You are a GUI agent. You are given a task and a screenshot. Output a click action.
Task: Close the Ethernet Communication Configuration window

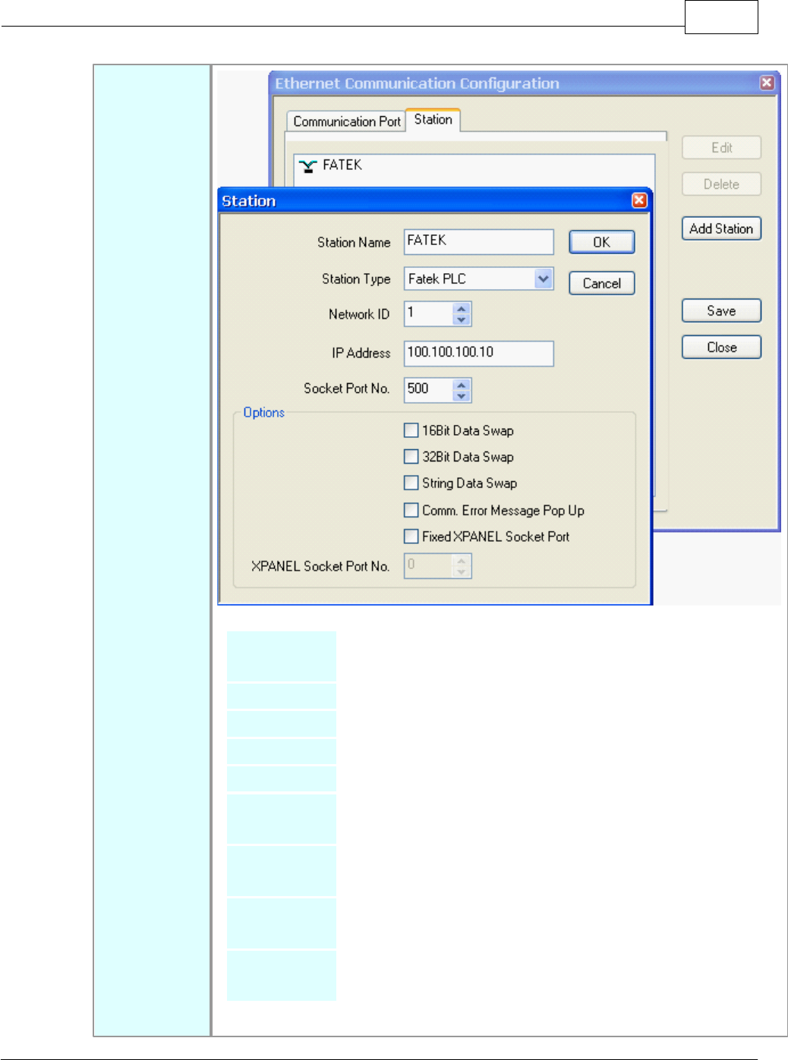(x=767, y=83)
